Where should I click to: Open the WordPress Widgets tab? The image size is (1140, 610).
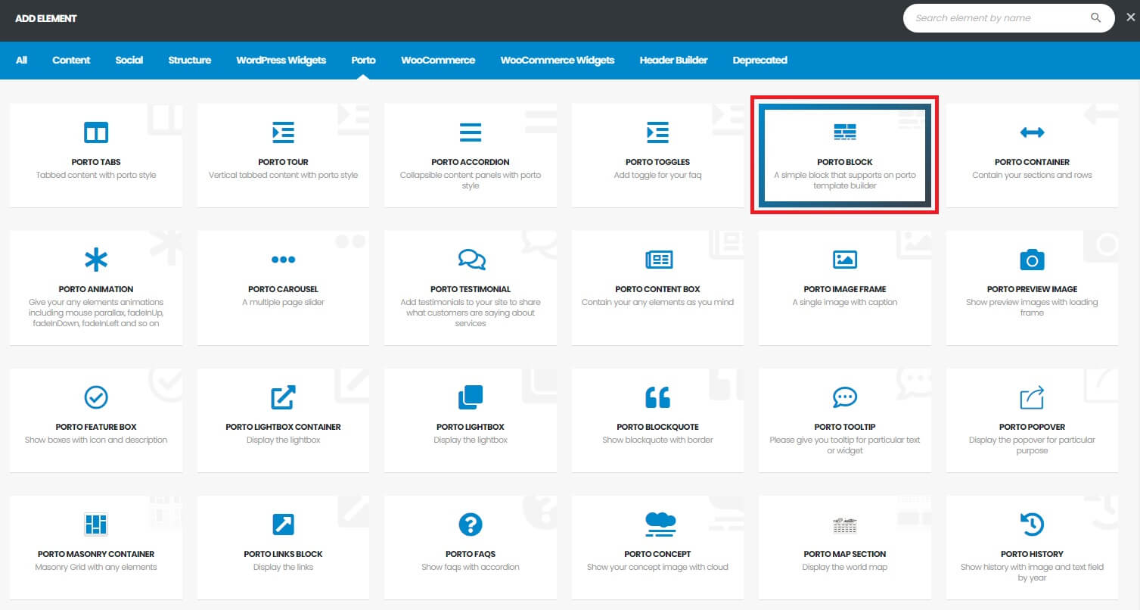point(281,60)
